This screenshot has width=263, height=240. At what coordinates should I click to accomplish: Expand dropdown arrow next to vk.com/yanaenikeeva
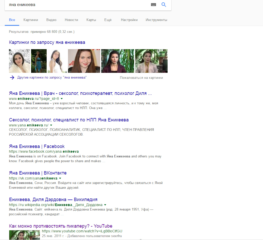[x=60, y=178]
